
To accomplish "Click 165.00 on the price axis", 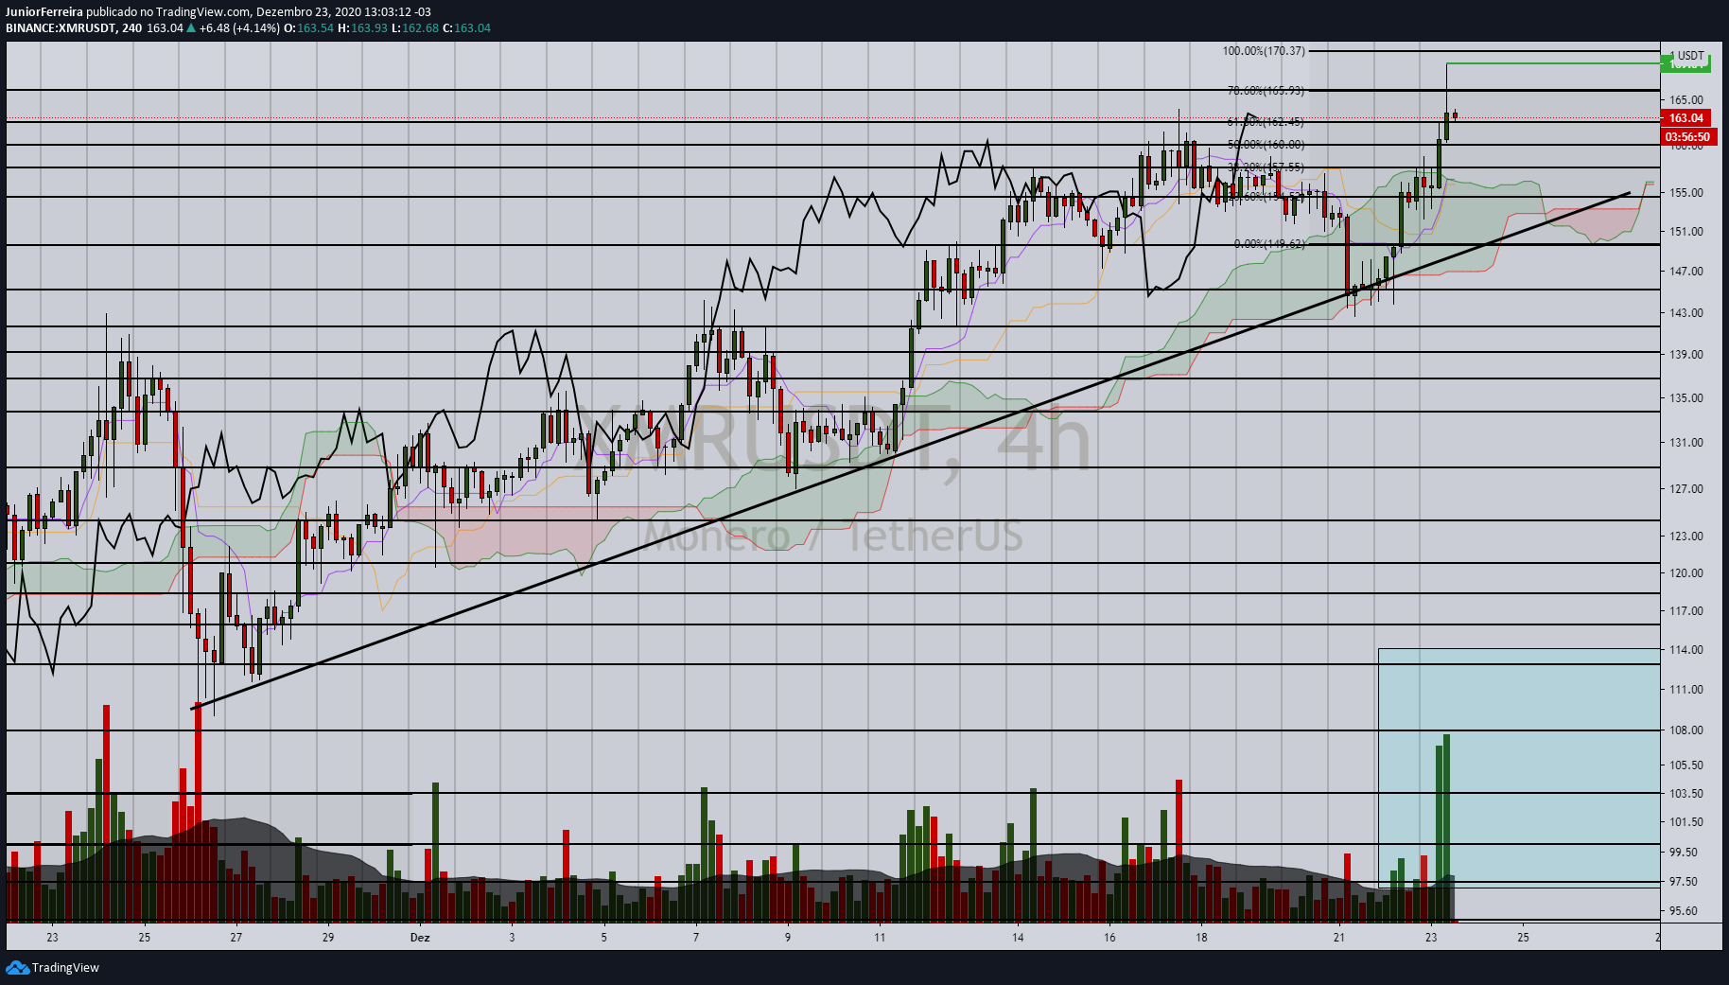I will [x=1686, y=100].
